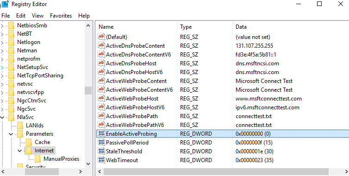Click the ManualProxies folder icon
Viewport: 349px width, 176px height.
click(38, 159)
